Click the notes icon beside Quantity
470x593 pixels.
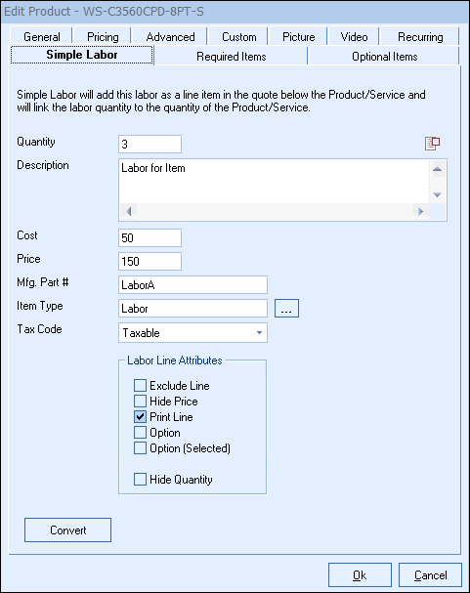coord(432,144)
